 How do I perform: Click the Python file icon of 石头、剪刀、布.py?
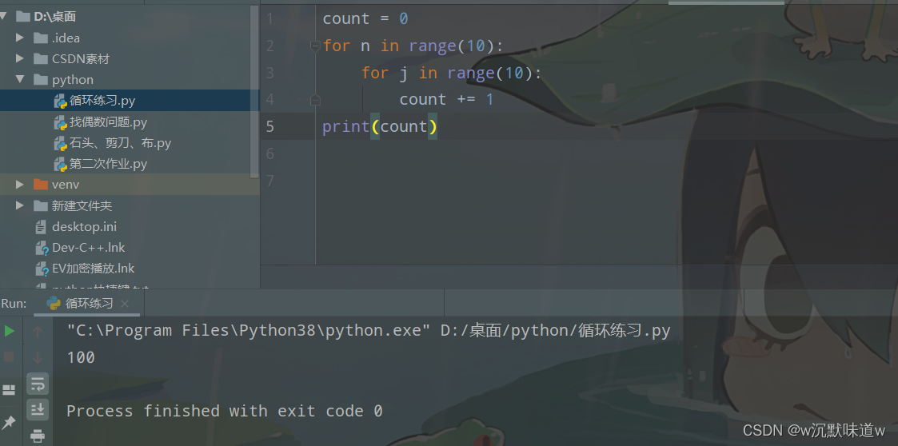click(61, 144)
